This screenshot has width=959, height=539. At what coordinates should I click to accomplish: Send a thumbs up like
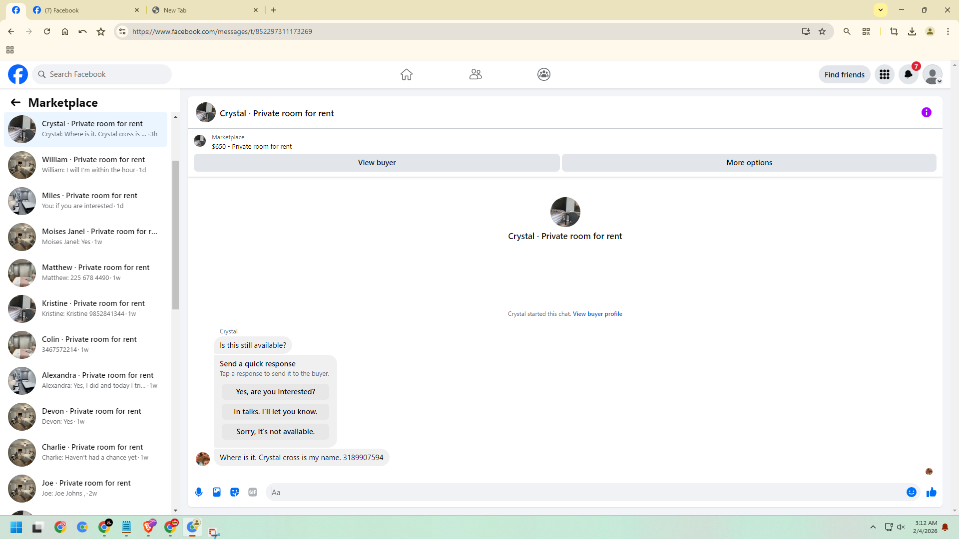coord(932,492)
